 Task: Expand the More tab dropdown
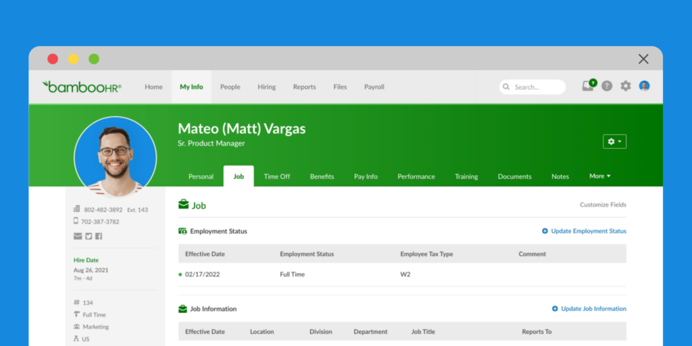[x=599, y=176]
